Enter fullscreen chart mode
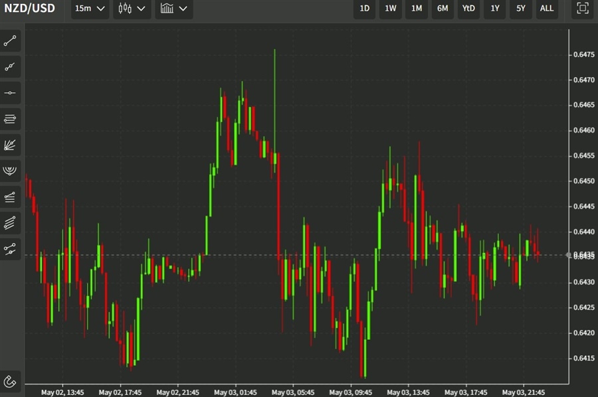The height and width of the screenshot is (397, 598). (582, 9)
